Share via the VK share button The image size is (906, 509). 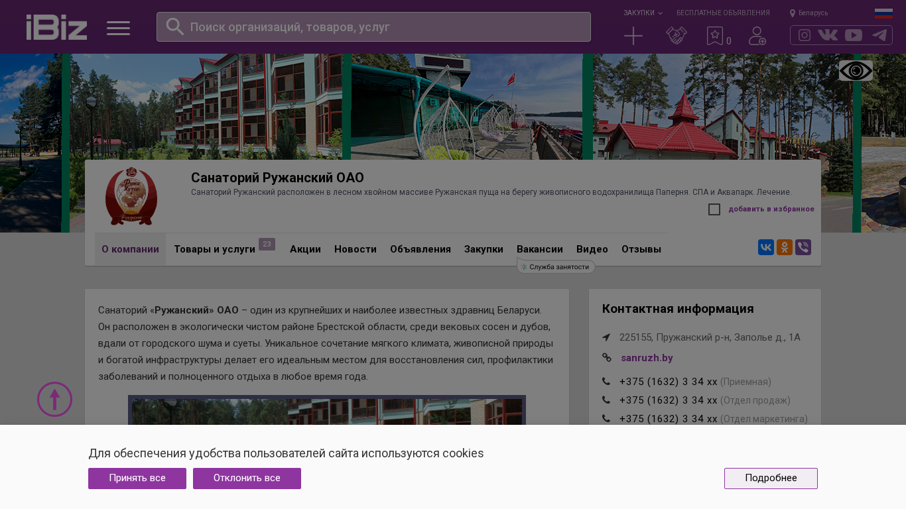pyautogui.click(x=766, y=247)
